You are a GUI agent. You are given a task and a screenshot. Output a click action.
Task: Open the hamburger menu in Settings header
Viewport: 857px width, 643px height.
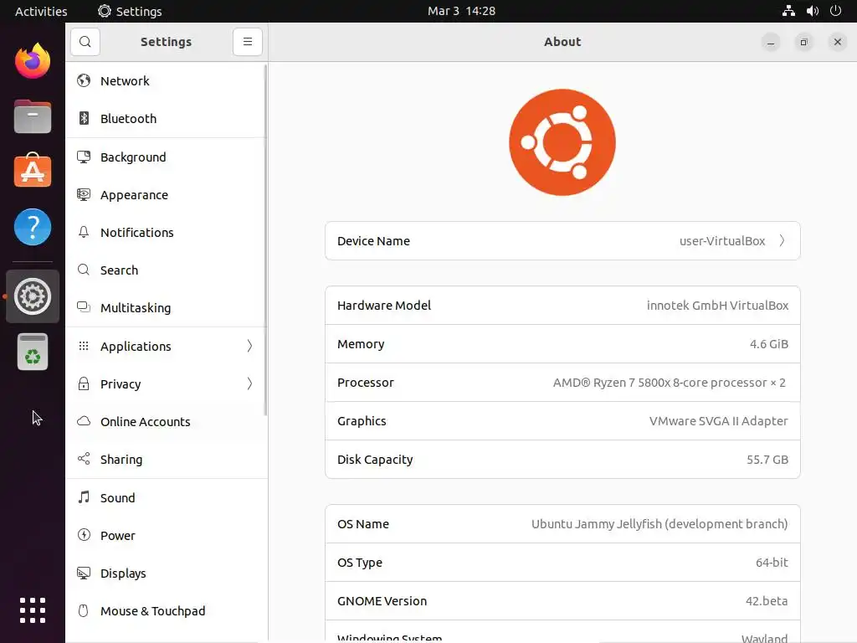coord(248,42)
